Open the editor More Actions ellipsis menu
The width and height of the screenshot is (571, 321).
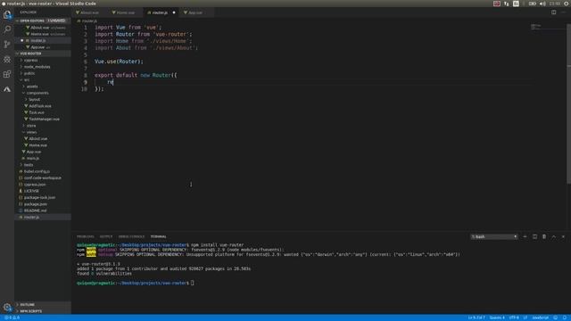[x=563, y=12]
